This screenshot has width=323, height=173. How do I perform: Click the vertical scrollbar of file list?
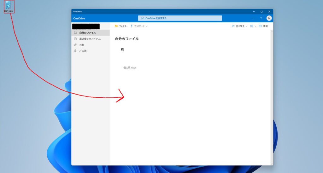tap(272, 97)
